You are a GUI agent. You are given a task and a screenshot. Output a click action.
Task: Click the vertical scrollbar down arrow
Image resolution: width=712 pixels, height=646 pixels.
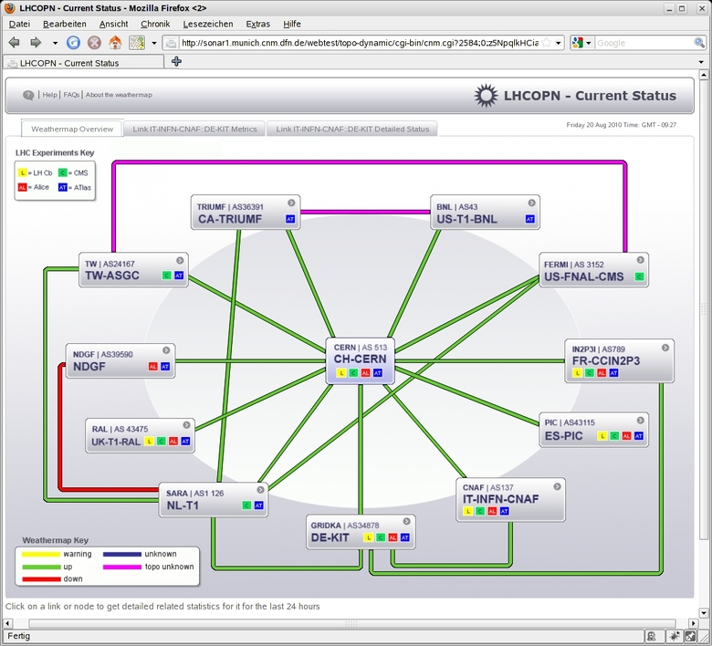point(704,612)
